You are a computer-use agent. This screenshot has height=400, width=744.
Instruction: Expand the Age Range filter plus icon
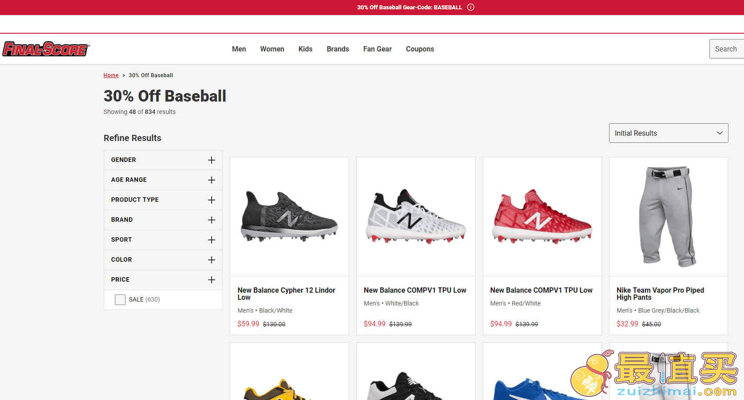[212, 180]
